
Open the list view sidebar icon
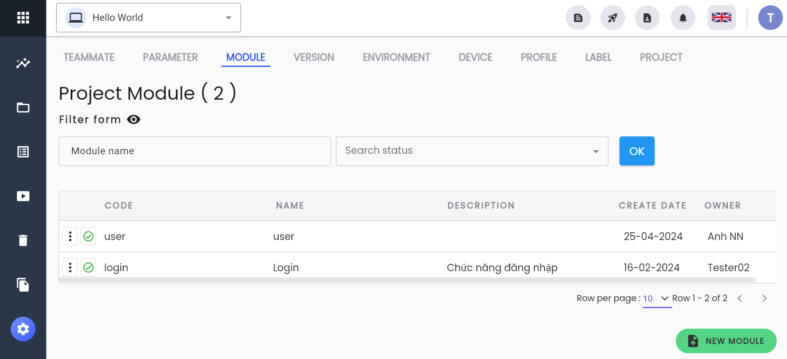(23, 152)
